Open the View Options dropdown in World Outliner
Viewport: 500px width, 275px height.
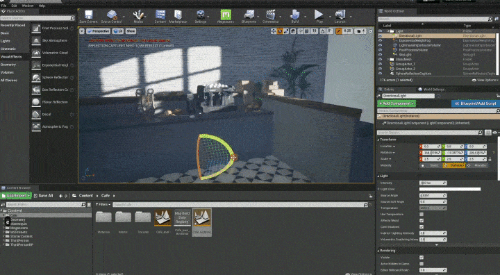485,80
